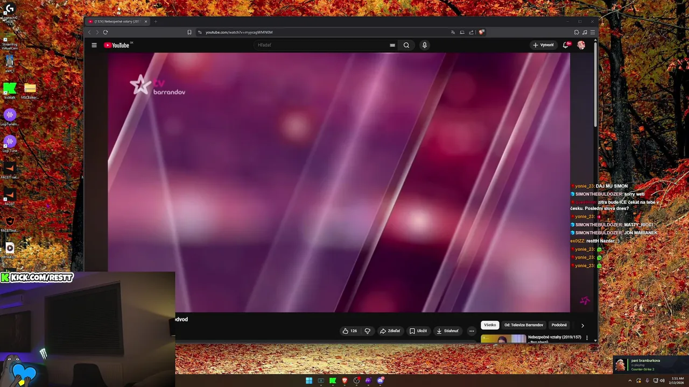Close the Nebezpečné vztahy tab
This screenshot has width=689, height=387.
(146, 21)
